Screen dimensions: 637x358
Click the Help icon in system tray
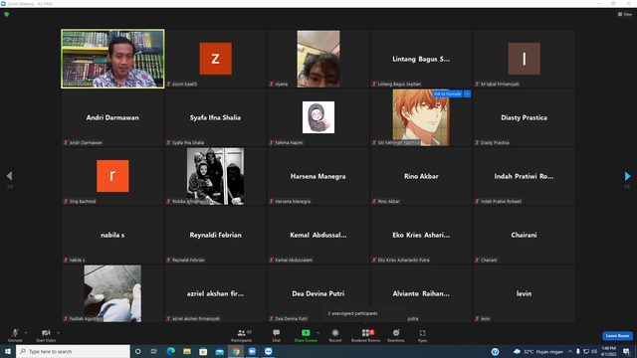[495, 351]
